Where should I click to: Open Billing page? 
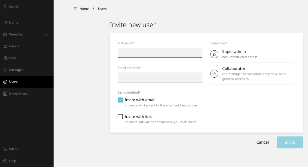[27, 149]
